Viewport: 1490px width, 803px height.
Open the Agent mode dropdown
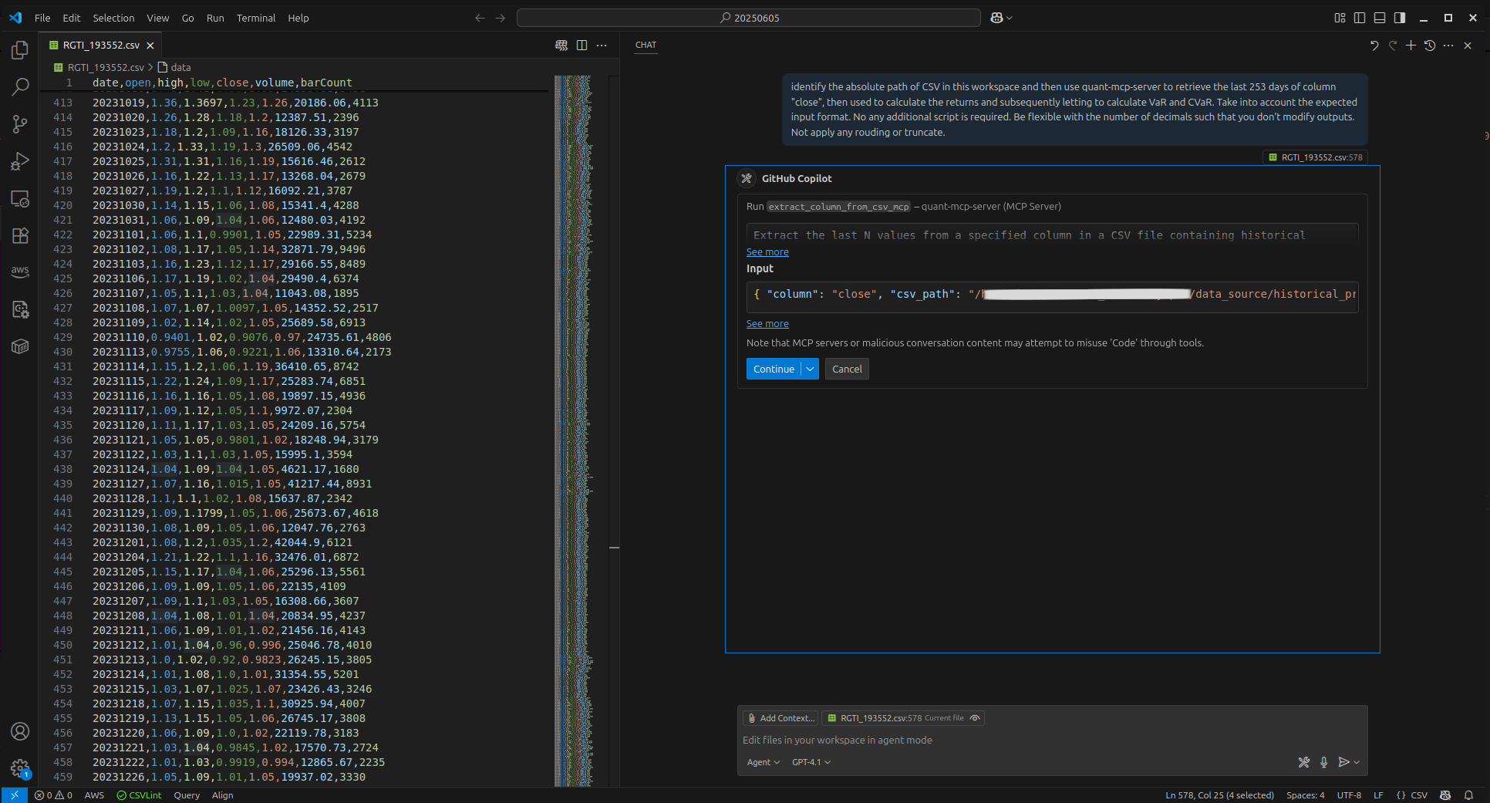pyautogui.click(x=763, y=762)
